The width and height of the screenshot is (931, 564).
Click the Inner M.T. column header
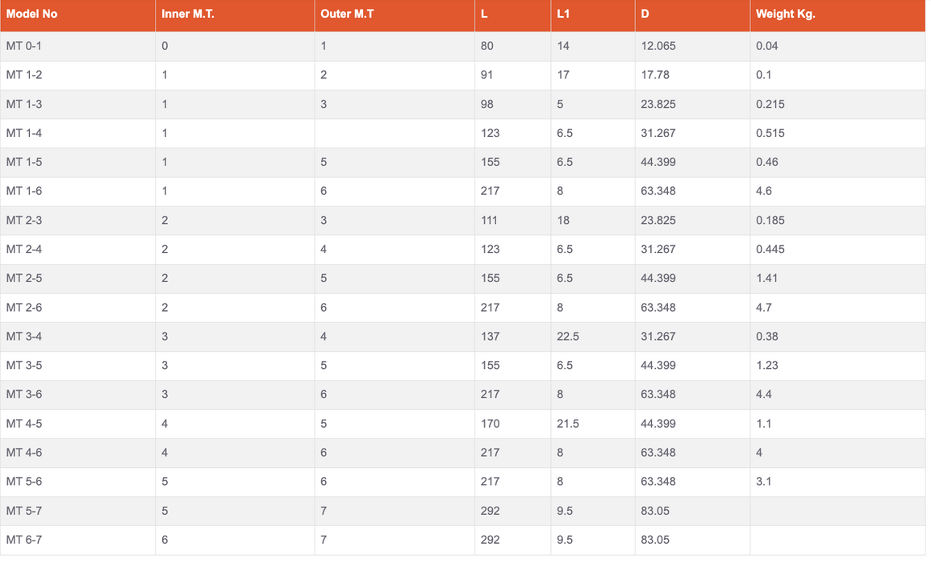tap(187, 15)
